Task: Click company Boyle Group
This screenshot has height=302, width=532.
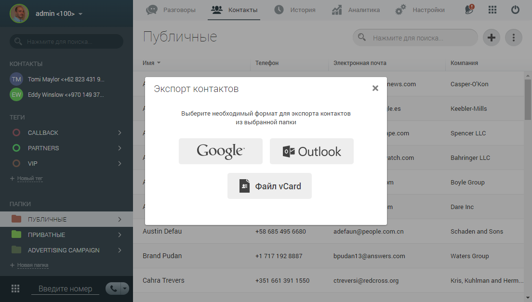Action: click(x=467, y=183)
